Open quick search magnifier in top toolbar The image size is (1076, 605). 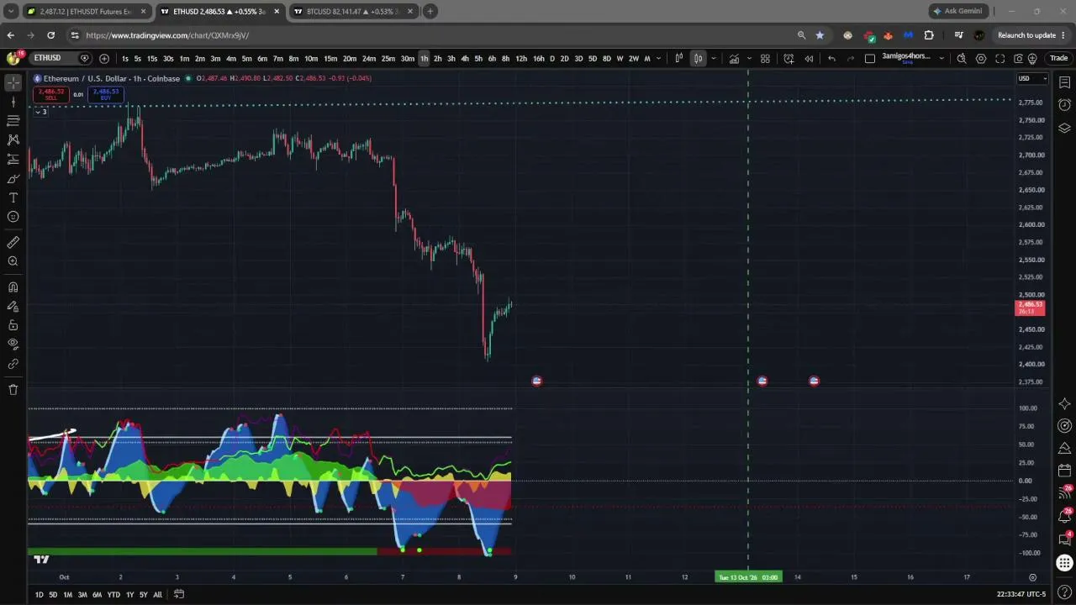point(962,59)
